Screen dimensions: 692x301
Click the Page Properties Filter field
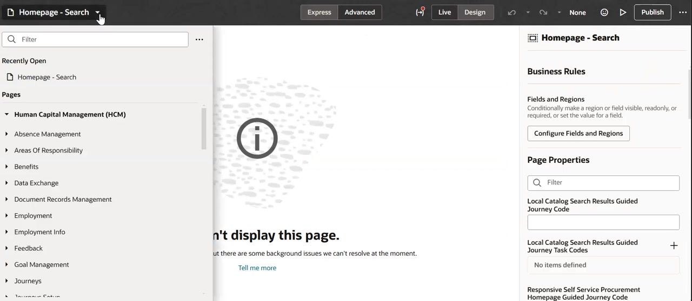(x=603, y=183)
